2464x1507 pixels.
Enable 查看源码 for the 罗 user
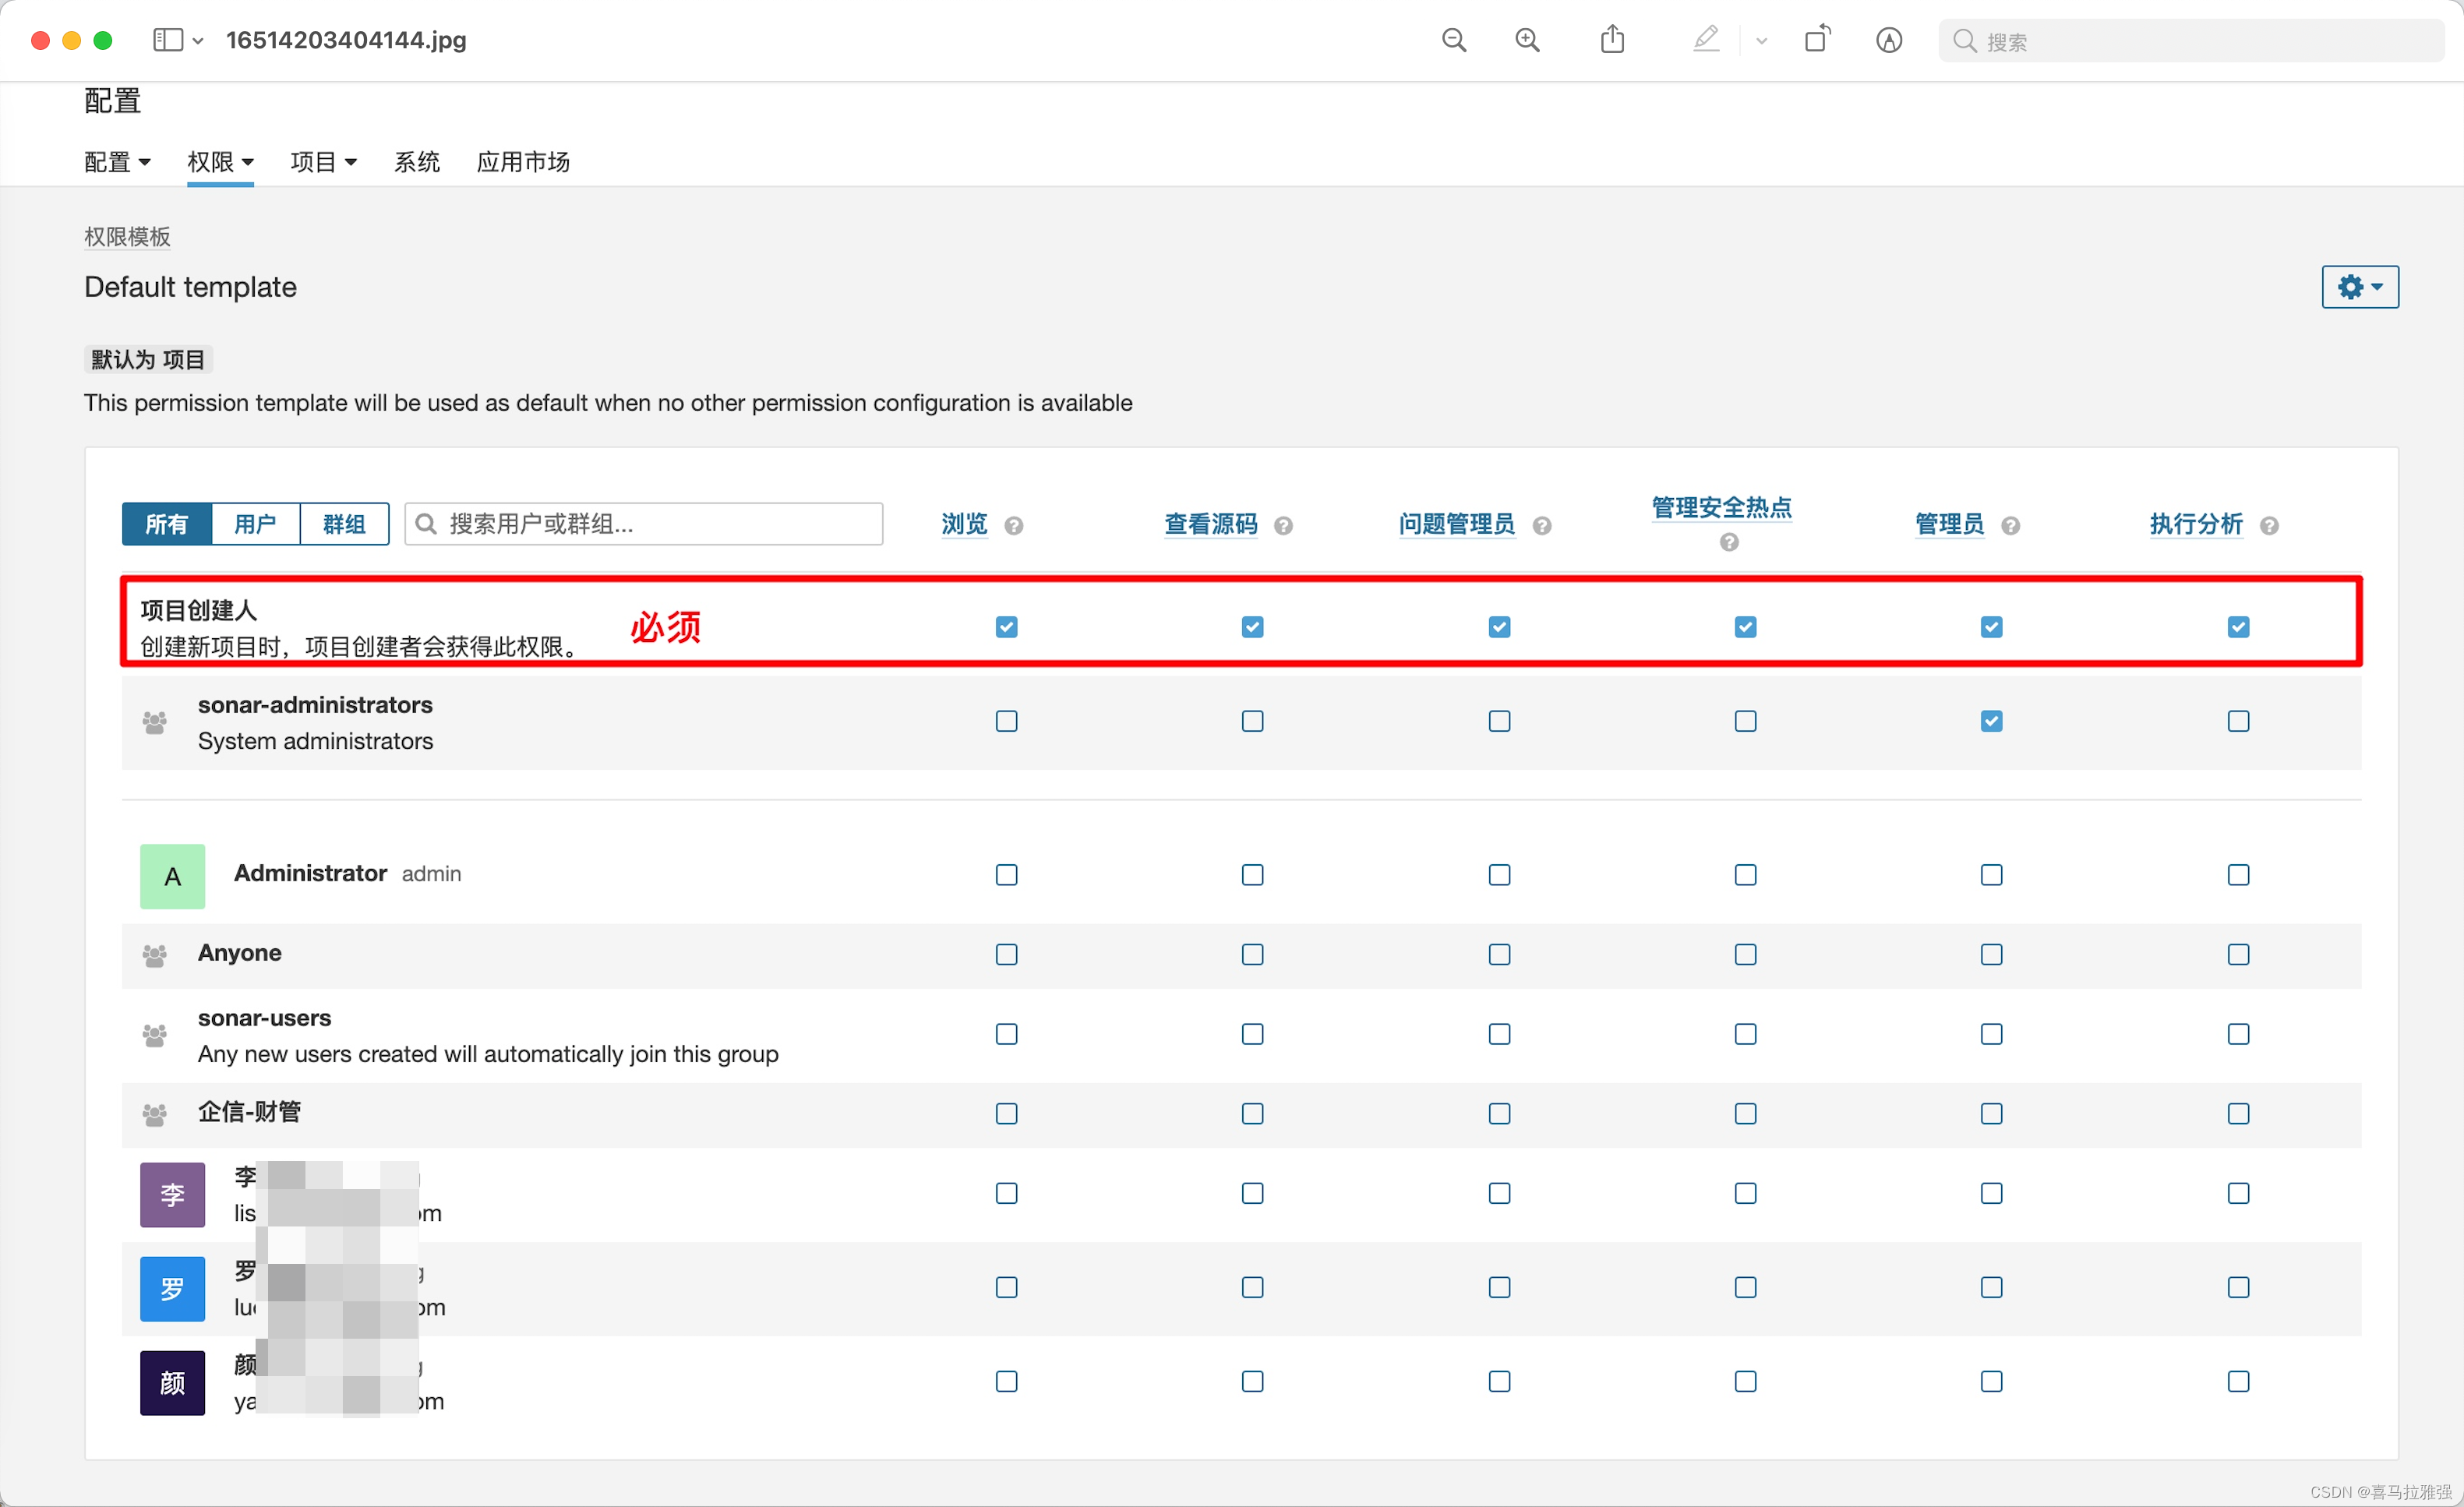pyautogui.click(x=1252, y=1287)
